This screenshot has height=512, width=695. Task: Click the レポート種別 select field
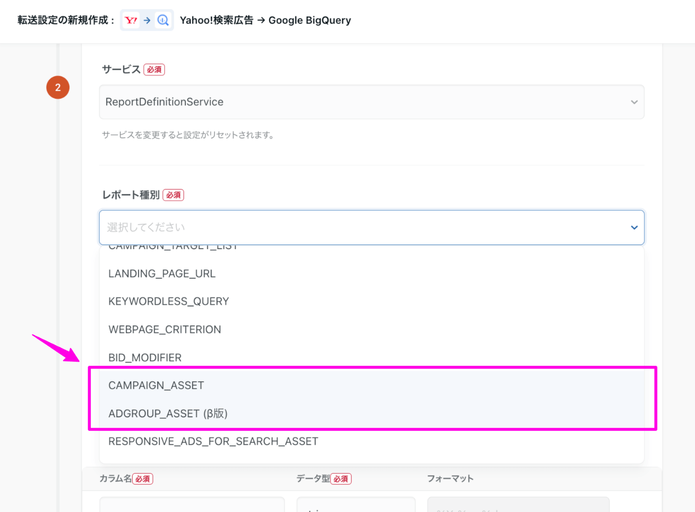pos(371,227)
